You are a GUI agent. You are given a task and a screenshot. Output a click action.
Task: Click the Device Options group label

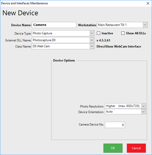(64, 60)
